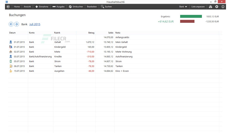Click fuel pump icon of Tanken row
The width and height of the screenshot is (231, 133).
[11, 66]
